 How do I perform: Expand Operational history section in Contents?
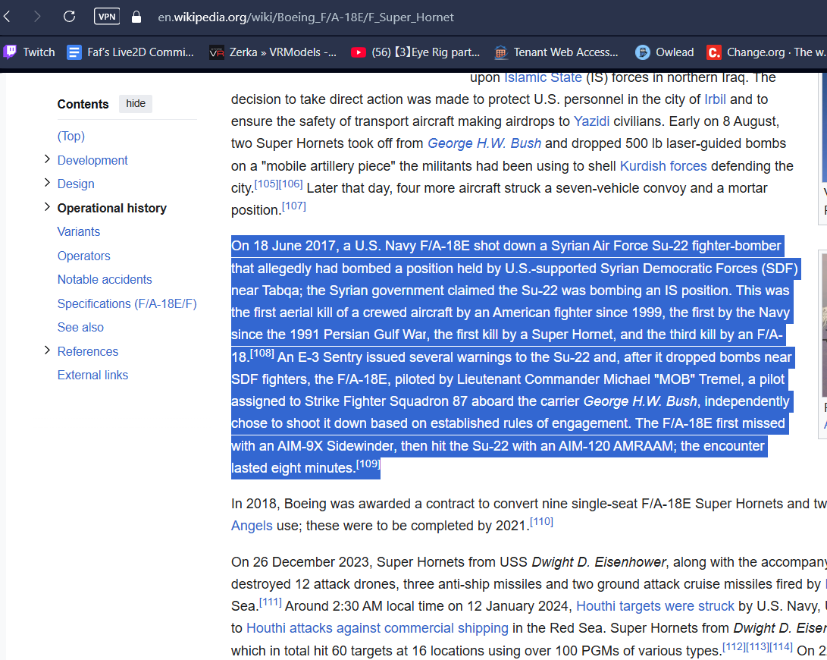[48, 207]
